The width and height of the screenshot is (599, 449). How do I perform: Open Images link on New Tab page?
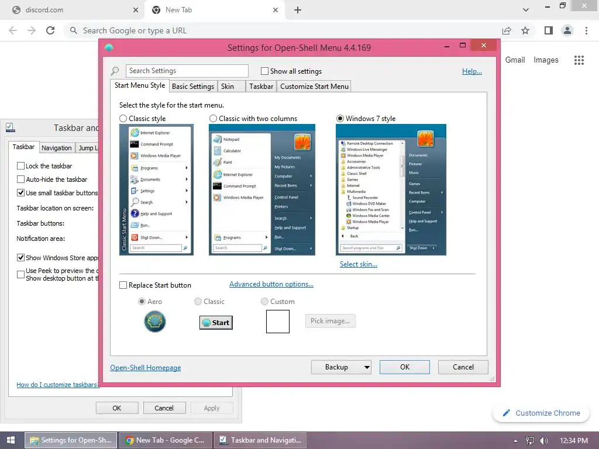[546, 60]
